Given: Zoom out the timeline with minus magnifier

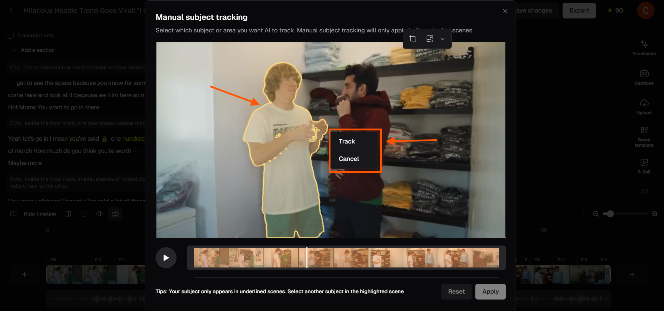Looking at the screenshot, I should pos(595,214).
